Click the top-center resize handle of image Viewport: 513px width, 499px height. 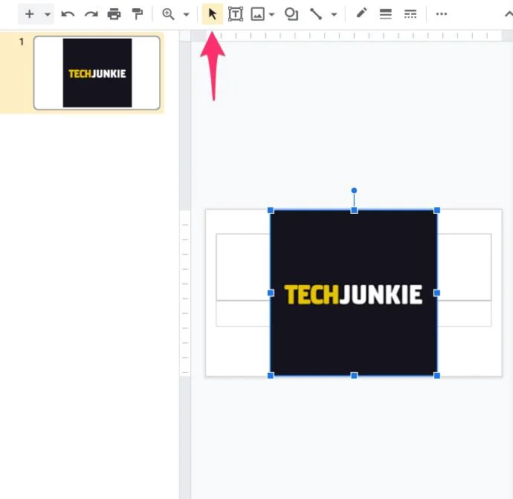pyautogui.click(x=354, y=210)
